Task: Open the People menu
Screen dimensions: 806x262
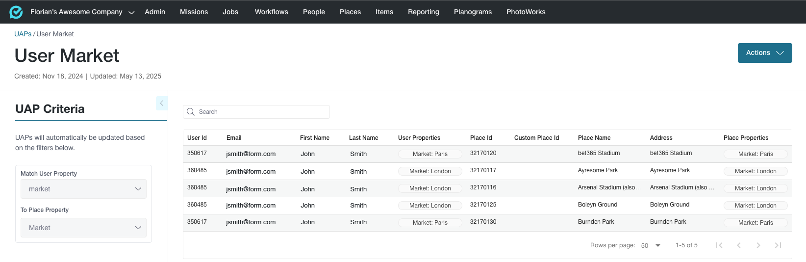Action: (314, 12)
